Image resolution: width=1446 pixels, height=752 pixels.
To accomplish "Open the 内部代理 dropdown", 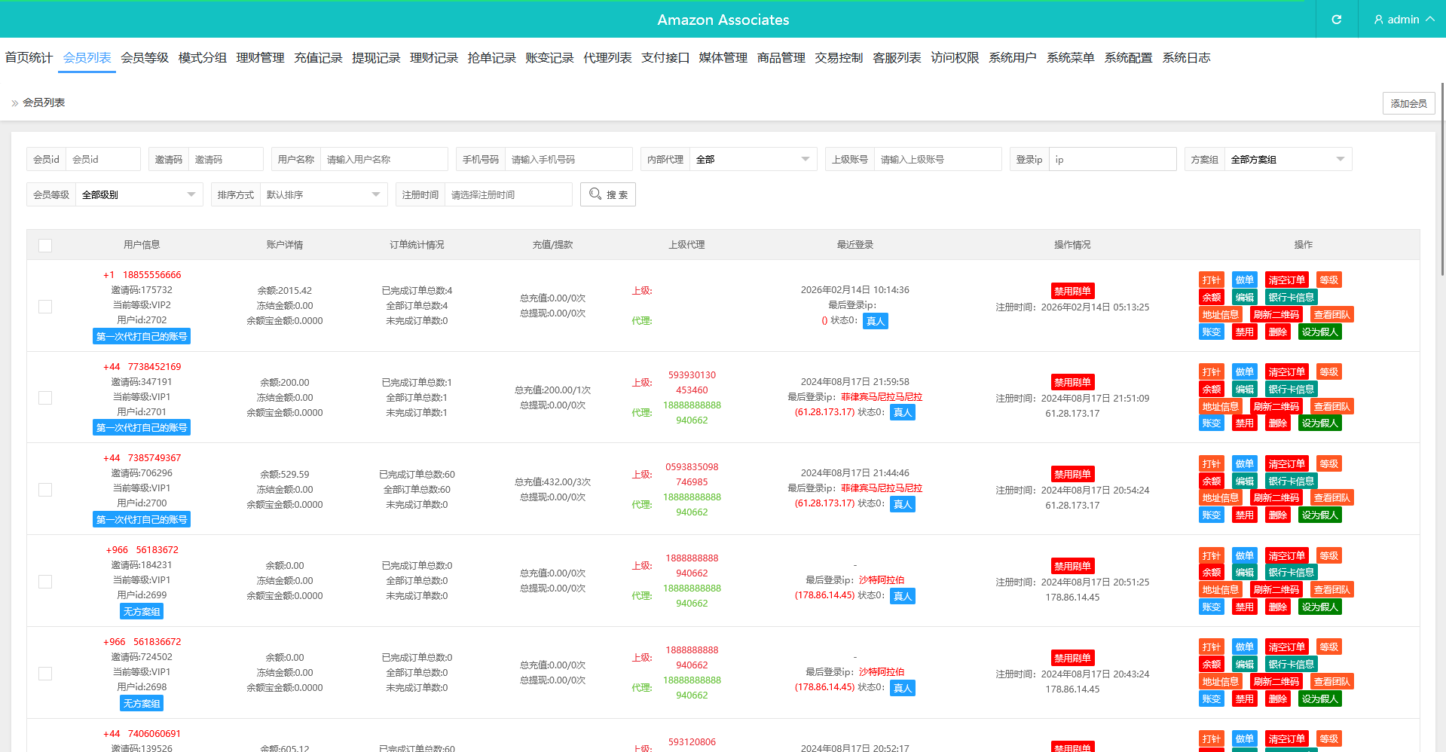I will (x=752, y=160).
